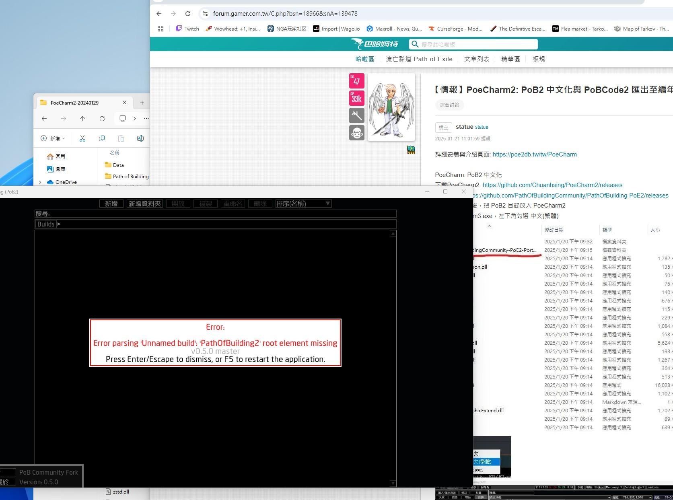This screenshot has height=500, width=673.
Task: Click the build list vertical scrollbar
Action: (x=393, y=358)
